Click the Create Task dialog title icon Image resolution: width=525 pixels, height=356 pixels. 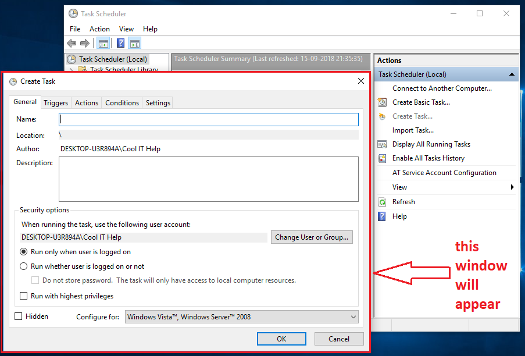pyautogui.click(x=13, y=81)
